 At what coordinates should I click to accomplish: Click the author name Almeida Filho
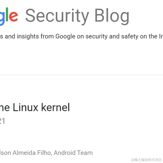point(32,153)
